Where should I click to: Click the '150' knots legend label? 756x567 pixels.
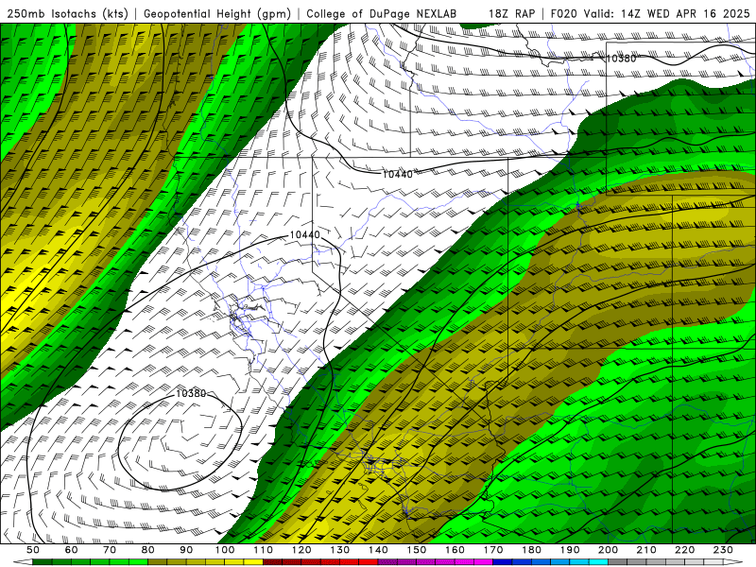[x=416, y=550]
